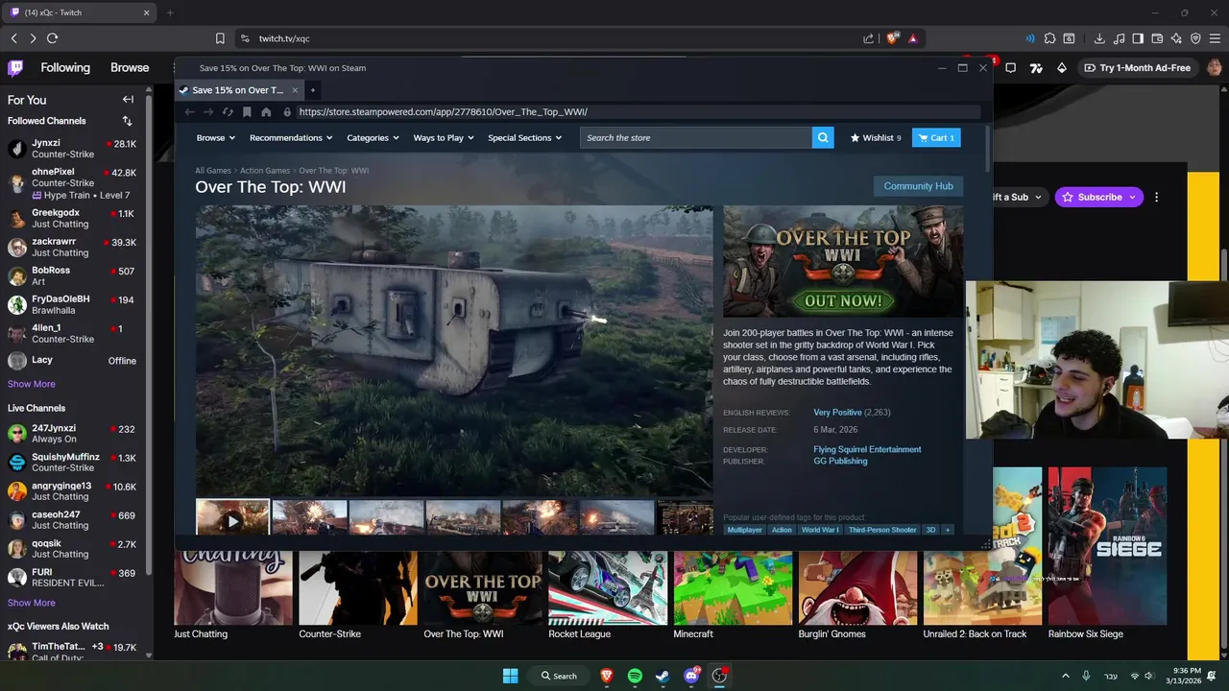1229x691 pixels.
Task: Open Discord from the taskbar
Action: click(x=691, y=676)
